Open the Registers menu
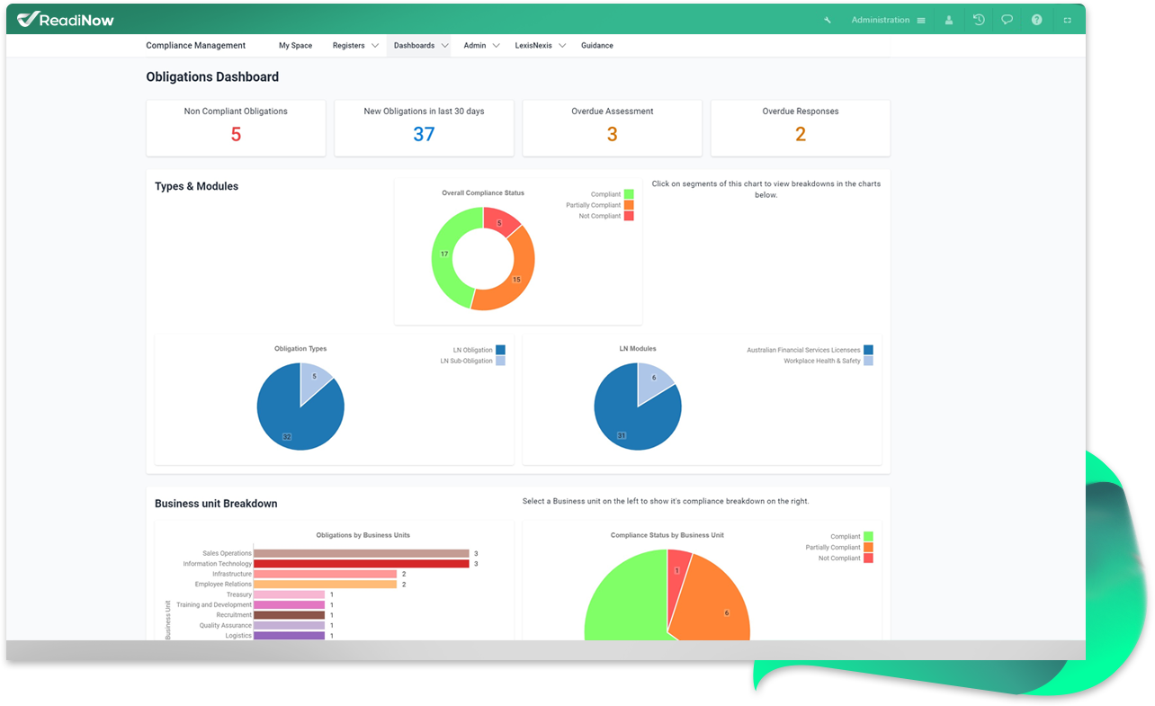The height and width of the screenshot is (706, 1155). [348, 45]
